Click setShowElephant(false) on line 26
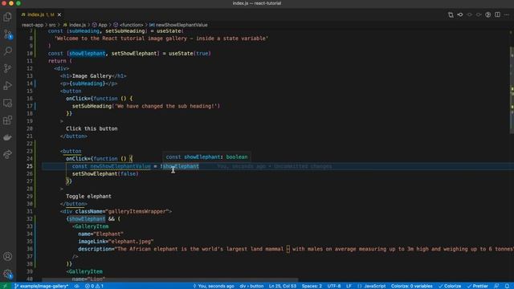The height and width of the screenshot is (289, 514). pyautogui.click(x=105, y=173)
